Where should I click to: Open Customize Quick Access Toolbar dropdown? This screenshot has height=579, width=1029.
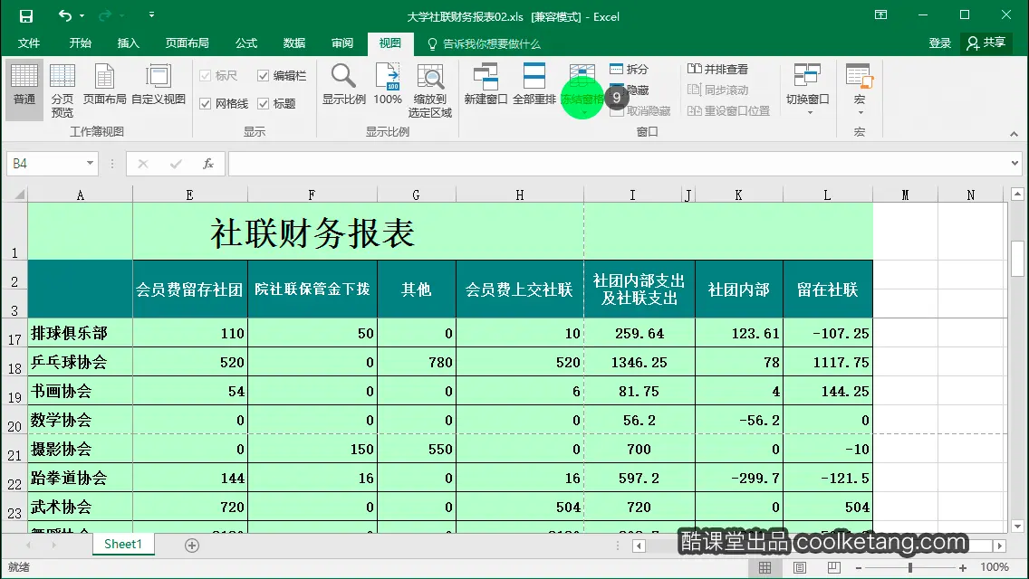coord(151,15)
